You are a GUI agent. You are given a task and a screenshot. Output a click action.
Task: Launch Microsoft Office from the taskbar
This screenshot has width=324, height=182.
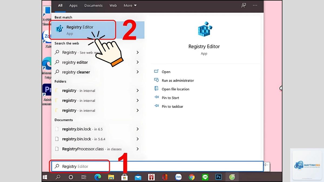pos(165,177)
